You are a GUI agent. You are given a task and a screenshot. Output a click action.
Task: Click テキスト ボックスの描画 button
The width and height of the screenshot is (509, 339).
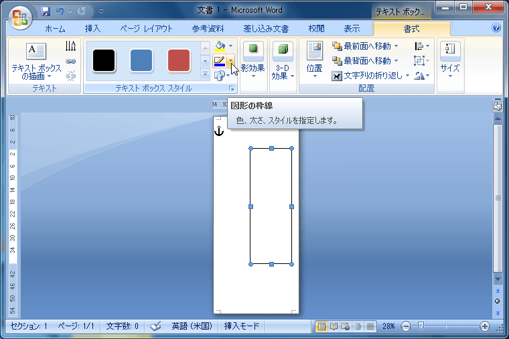coord(35,62)
